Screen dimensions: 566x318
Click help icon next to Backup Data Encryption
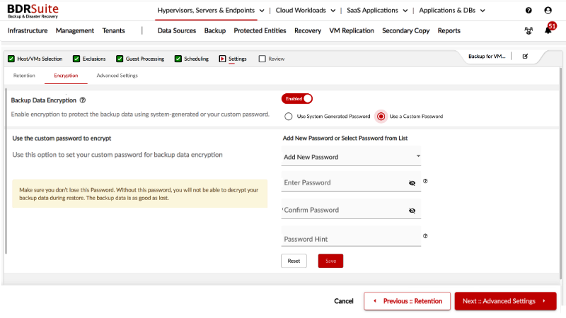coord(83,101)
